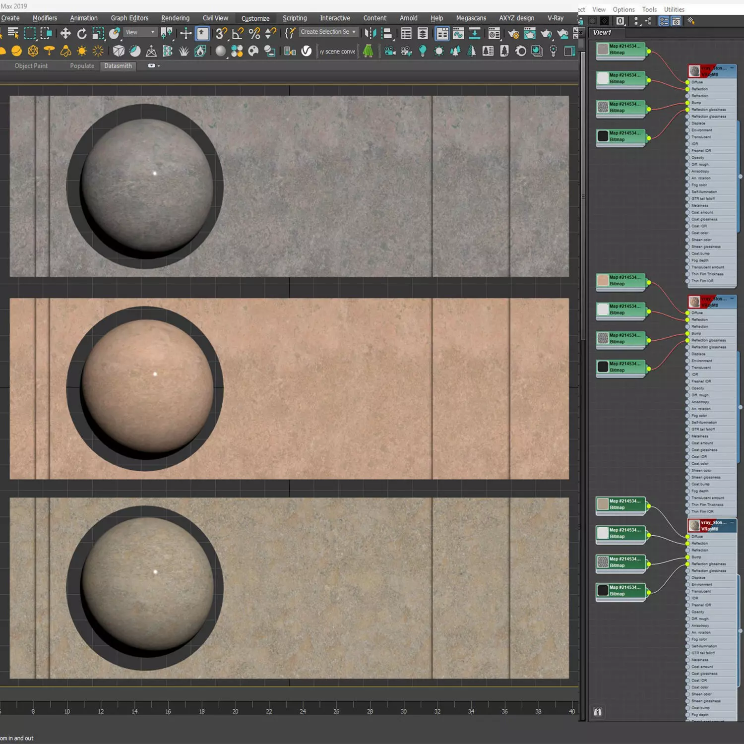Pick the Select and Scale tool
Screen dimensions: 744x744
click(98, 34)
